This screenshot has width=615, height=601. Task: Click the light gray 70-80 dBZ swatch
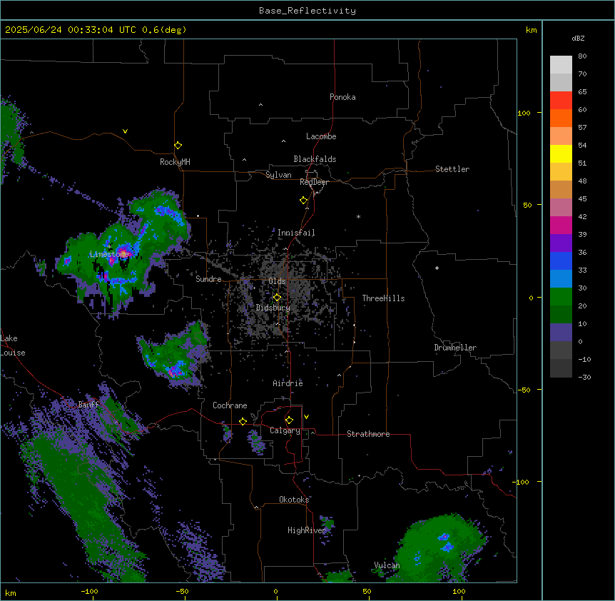(x=561, y=65)
